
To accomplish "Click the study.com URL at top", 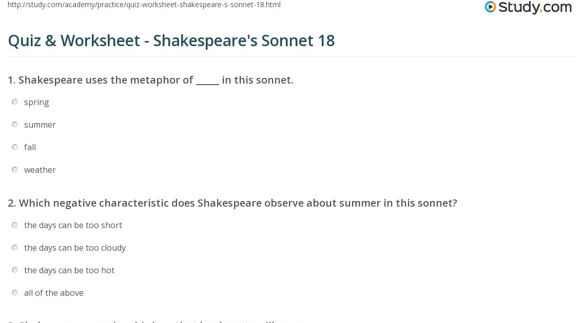I will [x=144, y=5].
